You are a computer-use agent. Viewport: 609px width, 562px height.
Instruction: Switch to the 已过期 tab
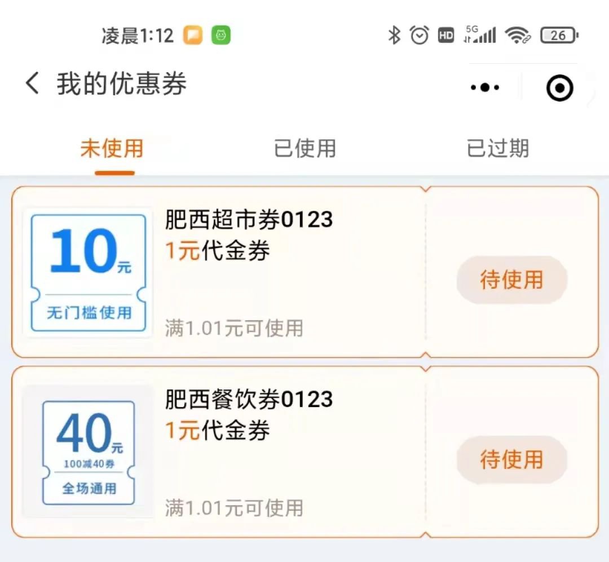tap(498, 149)
